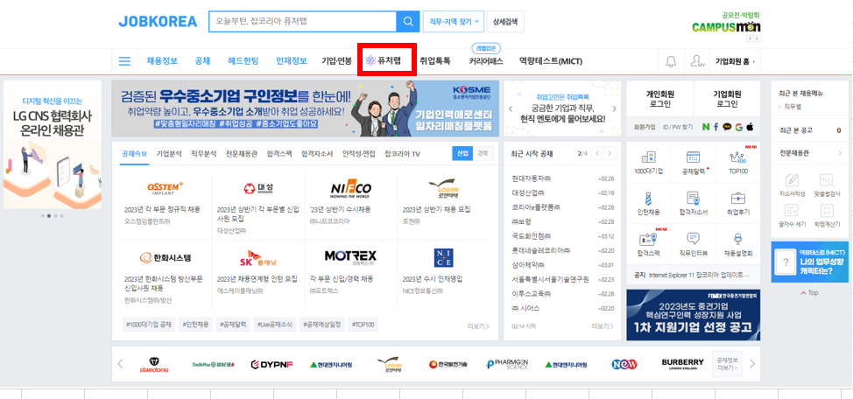Open the 1000대기업 building icon
The width and height of the screenshot is (853, 399).
[x=648, y=157]
